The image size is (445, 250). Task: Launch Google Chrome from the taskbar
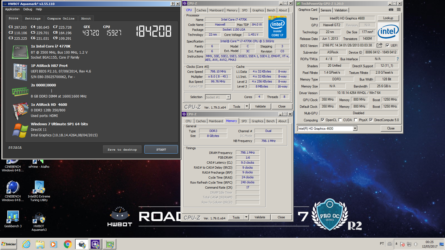pyautogui.click(x=67, y=244)
